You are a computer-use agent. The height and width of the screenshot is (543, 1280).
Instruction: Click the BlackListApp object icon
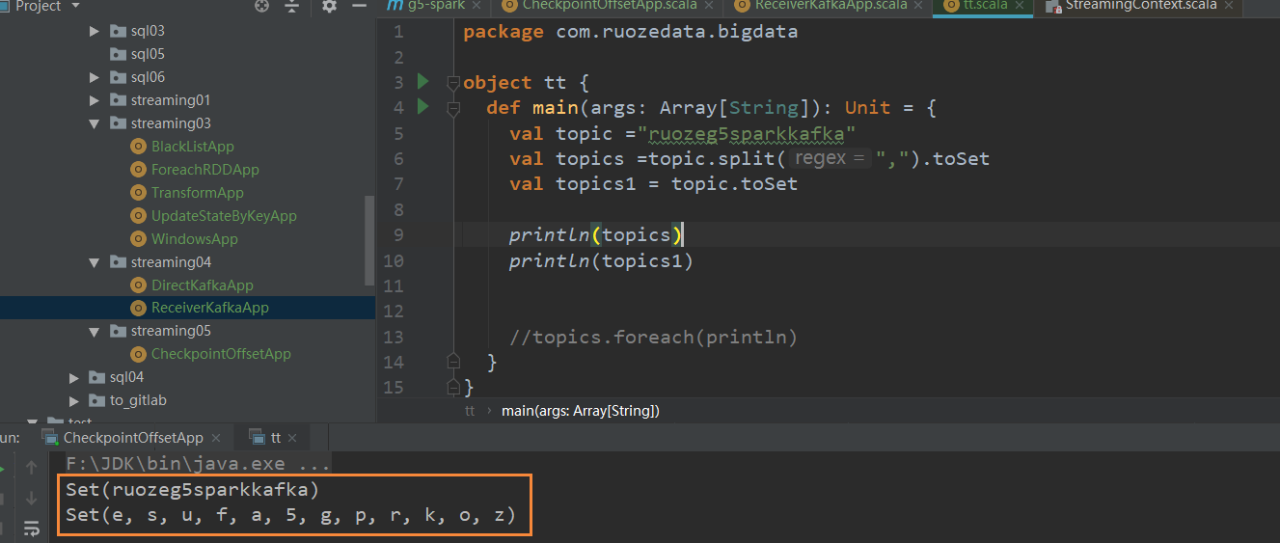click(x=138, y=147)
